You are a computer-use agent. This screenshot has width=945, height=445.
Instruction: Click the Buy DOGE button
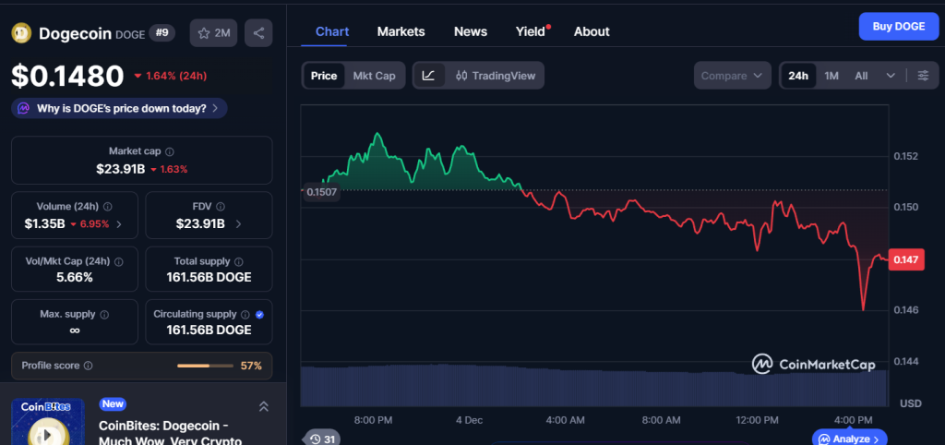899,27
